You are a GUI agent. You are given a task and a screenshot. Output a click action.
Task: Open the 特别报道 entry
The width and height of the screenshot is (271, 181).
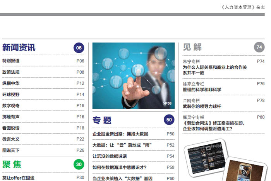(x=11, y=61)
